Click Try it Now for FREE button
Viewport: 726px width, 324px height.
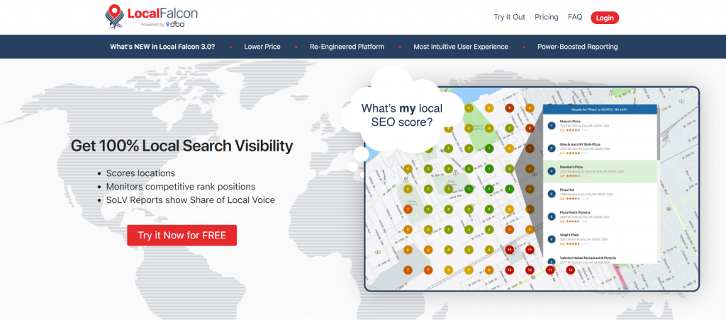click(x=181, y=235)
